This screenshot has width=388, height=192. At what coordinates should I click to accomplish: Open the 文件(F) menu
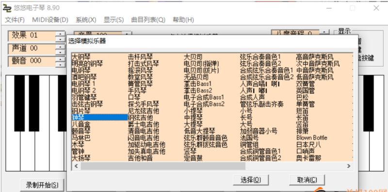(x=15, y=20)
